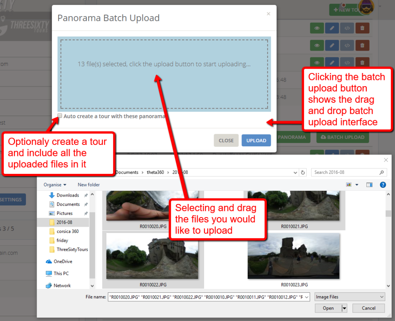395x321 pixels.
Task: Click the trash icon in the second panorama row
Action: pos(362,46)
